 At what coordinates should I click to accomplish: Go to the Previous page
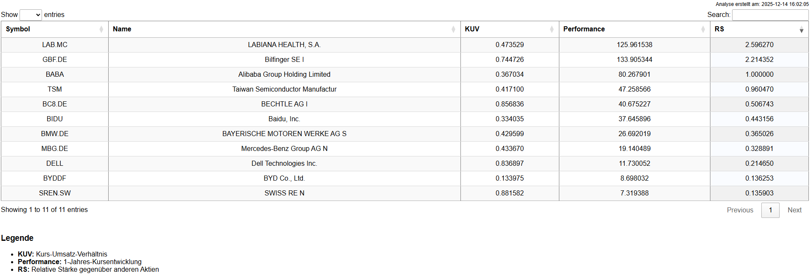point(740,210)
